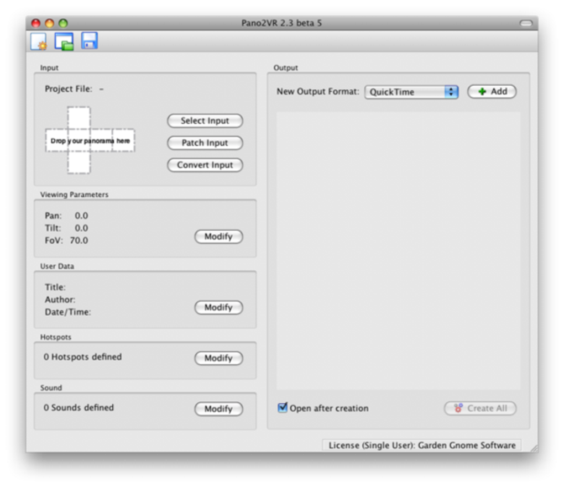
Task: Click the 'Project File:' label
Action: point(69,89)
